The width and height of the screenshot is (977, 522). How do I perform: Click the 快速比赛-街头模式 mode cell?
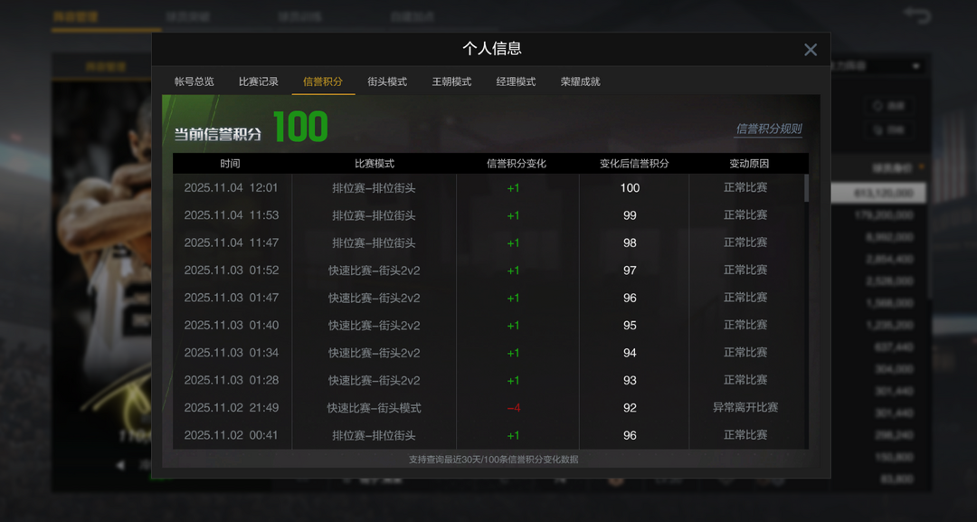(374, 408)
